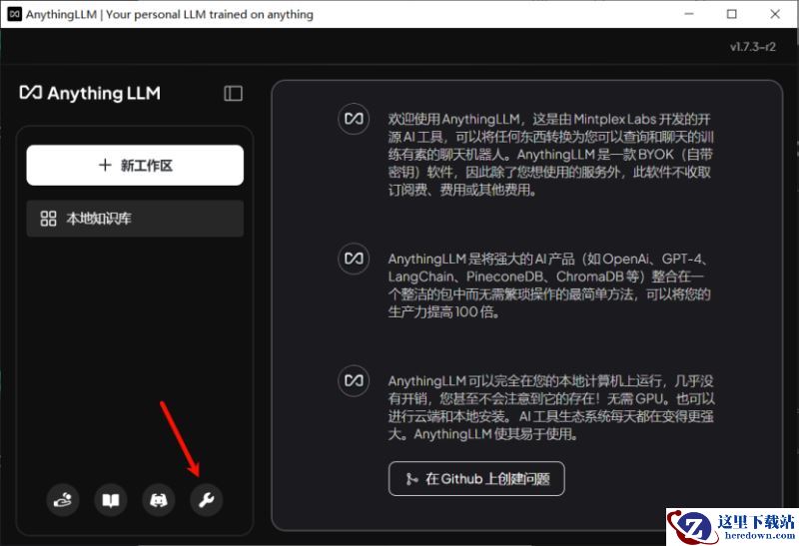Click the AnythingLLM title bar app icon
Screen dimensions: 799x546
[x=14, y=14]
